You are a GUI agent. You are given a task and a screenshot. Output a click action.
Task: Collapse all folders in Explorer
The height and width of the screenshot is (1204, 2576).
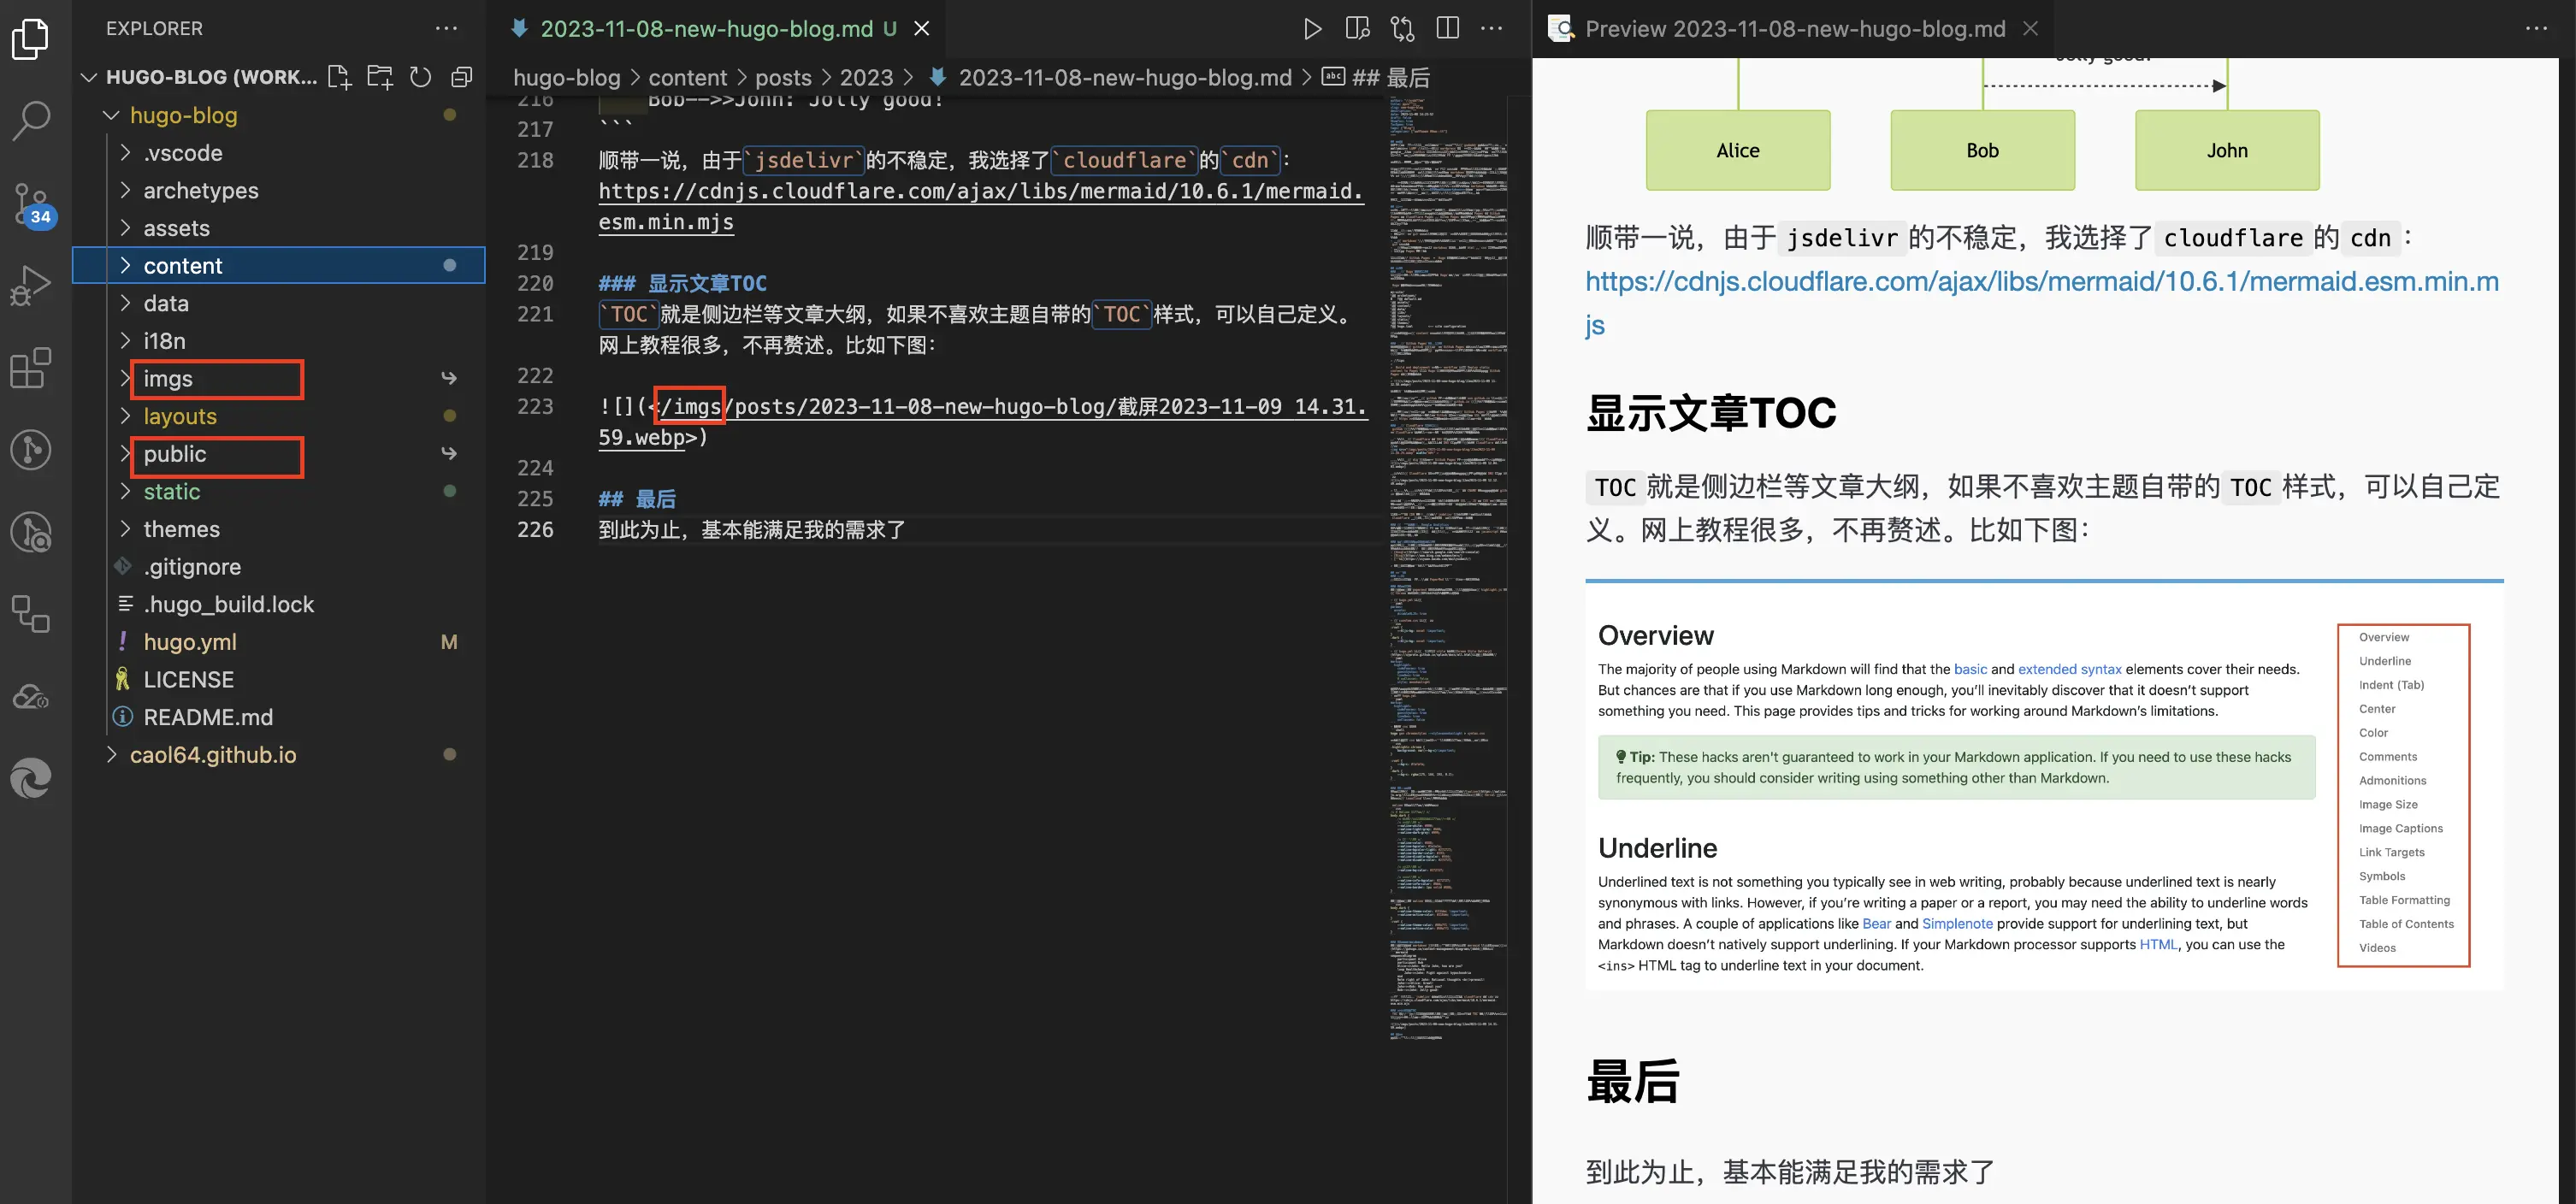[x=461, y=77]
